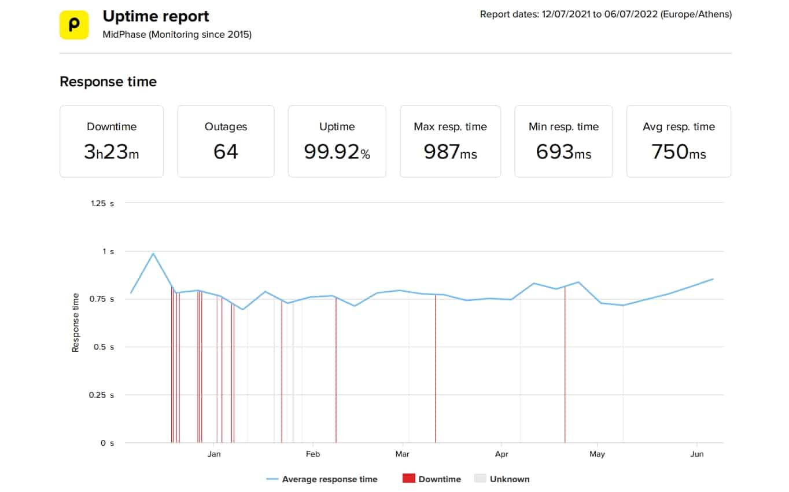The image size is (789, 492).
Task: Click the red downtime bar in late April
Action: (565, 365)
